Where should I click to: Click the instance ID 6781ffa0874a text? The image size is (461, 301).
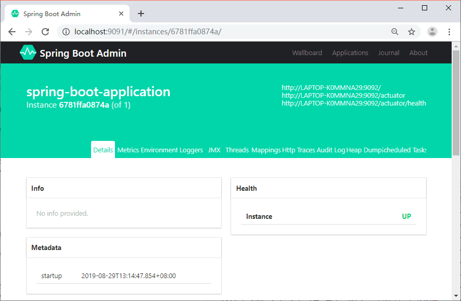point(84,105)
